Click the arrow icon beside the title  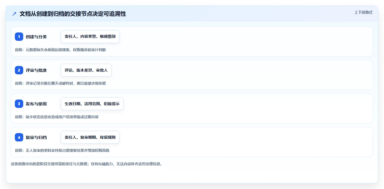point(14,14)
